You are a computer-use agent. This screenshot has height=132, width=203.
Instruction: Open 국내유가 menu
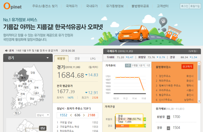coord(92,6)
